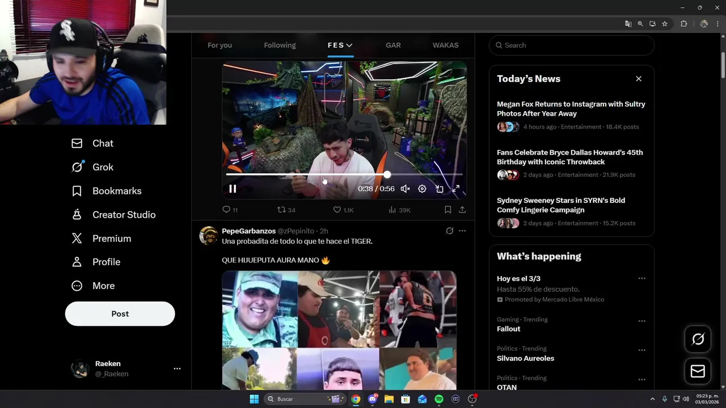This screenshot has width=726, height=408.
Task: Open Google Chrome from the taskbar
Action: [356, 399]
